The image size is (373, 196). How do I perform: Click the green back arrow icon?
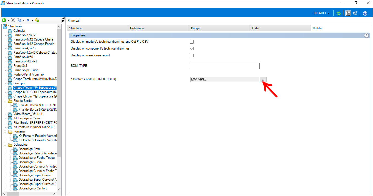[4, 20]
